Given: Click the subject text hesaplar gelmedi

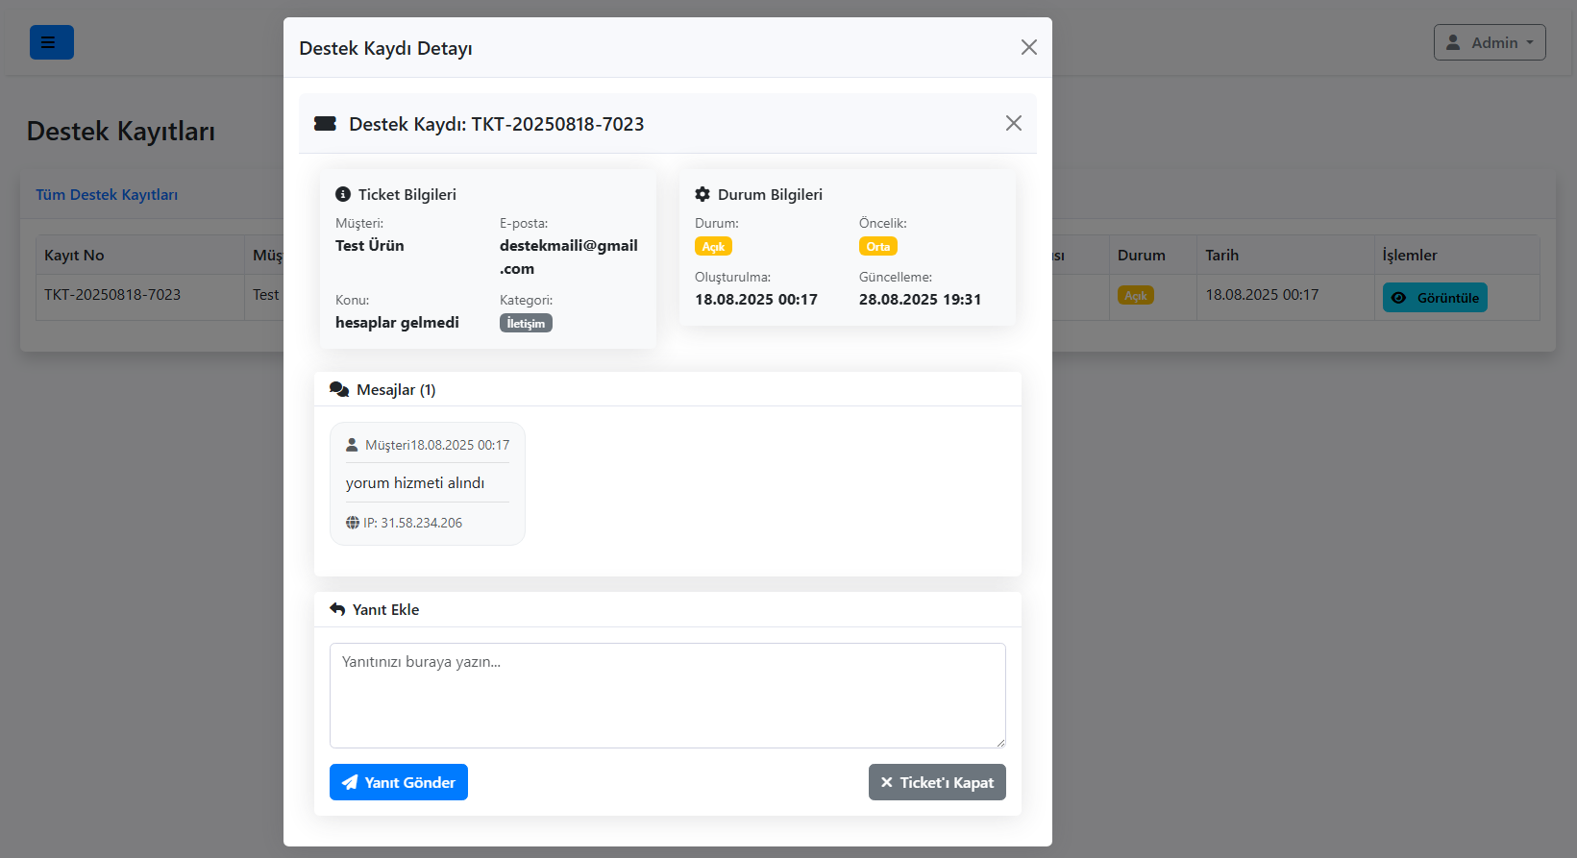Looking at the screenshot, I should coord(397,322).
